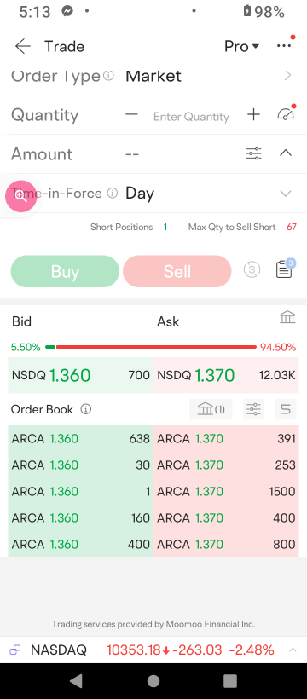Open order book filter settings icon
This screenshot has height=699, width=307.
(x=253, y=409)
